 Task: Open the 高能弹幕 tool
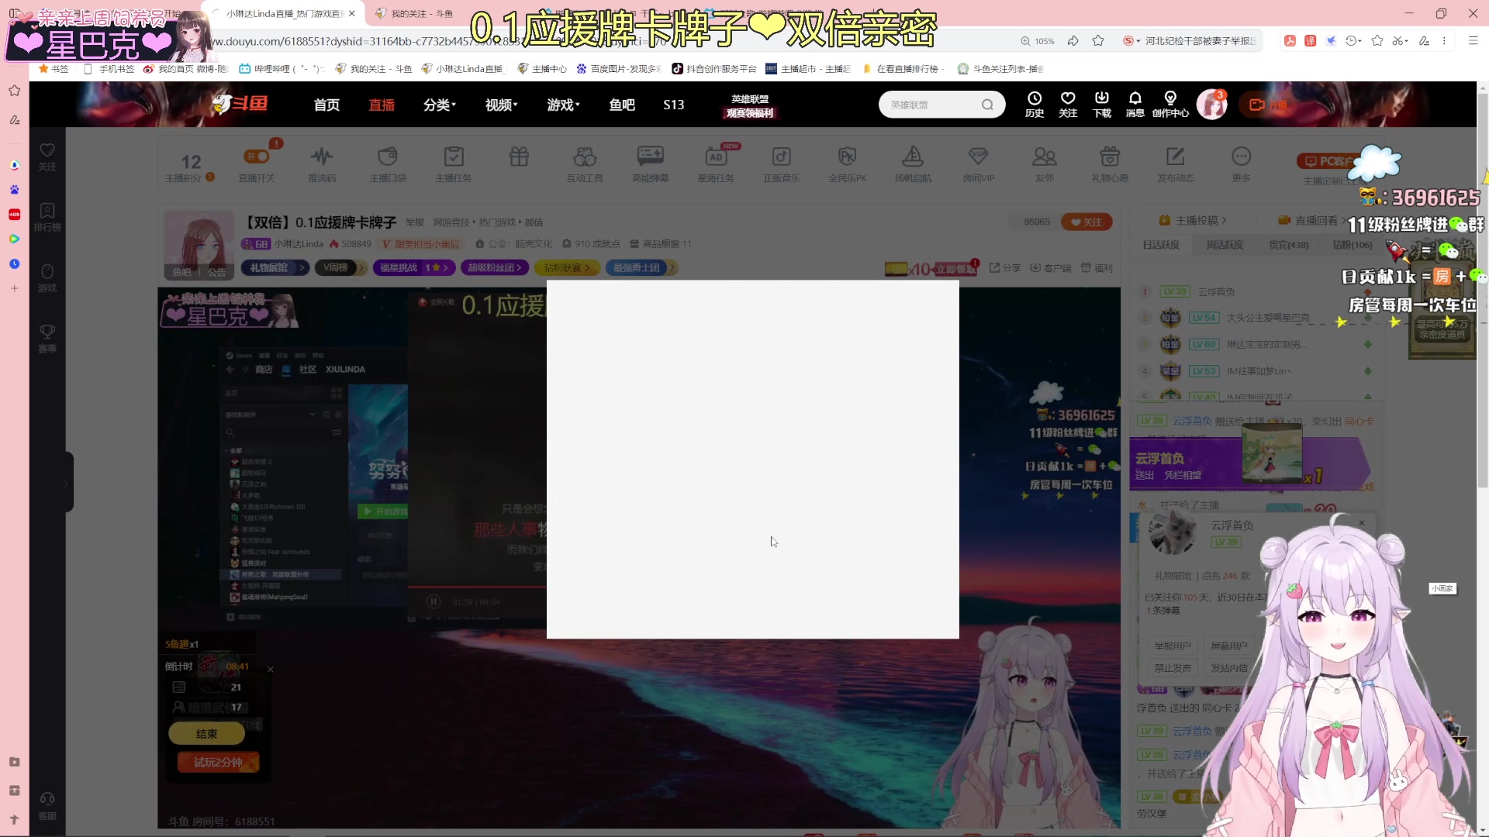[650, 164]
